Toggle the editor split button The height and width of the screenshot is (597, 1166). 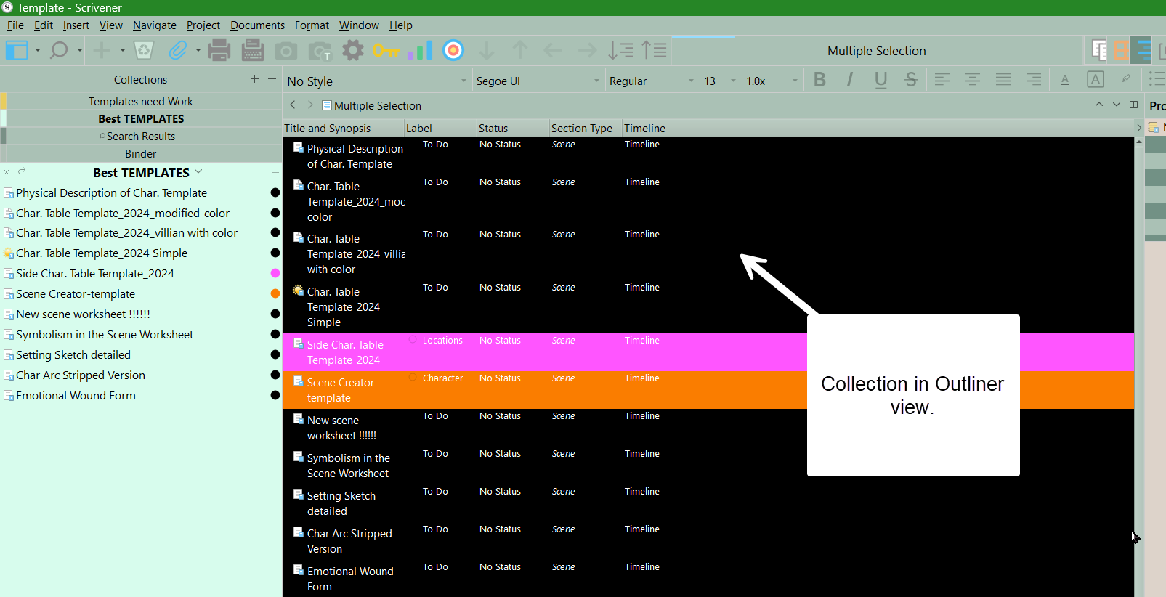[x=1133, y=105]
